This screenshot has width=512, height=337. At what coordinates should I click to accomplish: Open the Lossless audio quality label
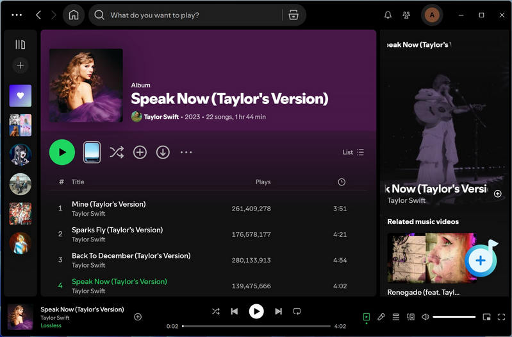(x=51, y=325)
